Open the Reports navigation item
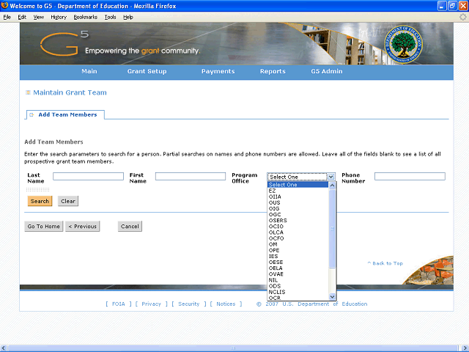469x352 pixels. (x=273, y=71)
